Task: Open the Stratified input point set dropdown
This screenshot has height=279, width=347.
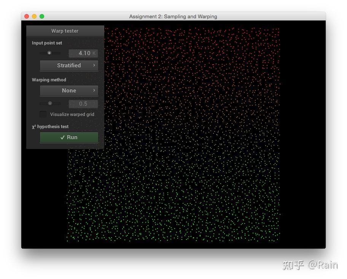Action: (x=68, y=65)
